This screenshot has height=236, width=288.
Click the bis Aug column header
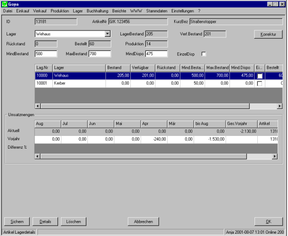click(x=210, y=124)
